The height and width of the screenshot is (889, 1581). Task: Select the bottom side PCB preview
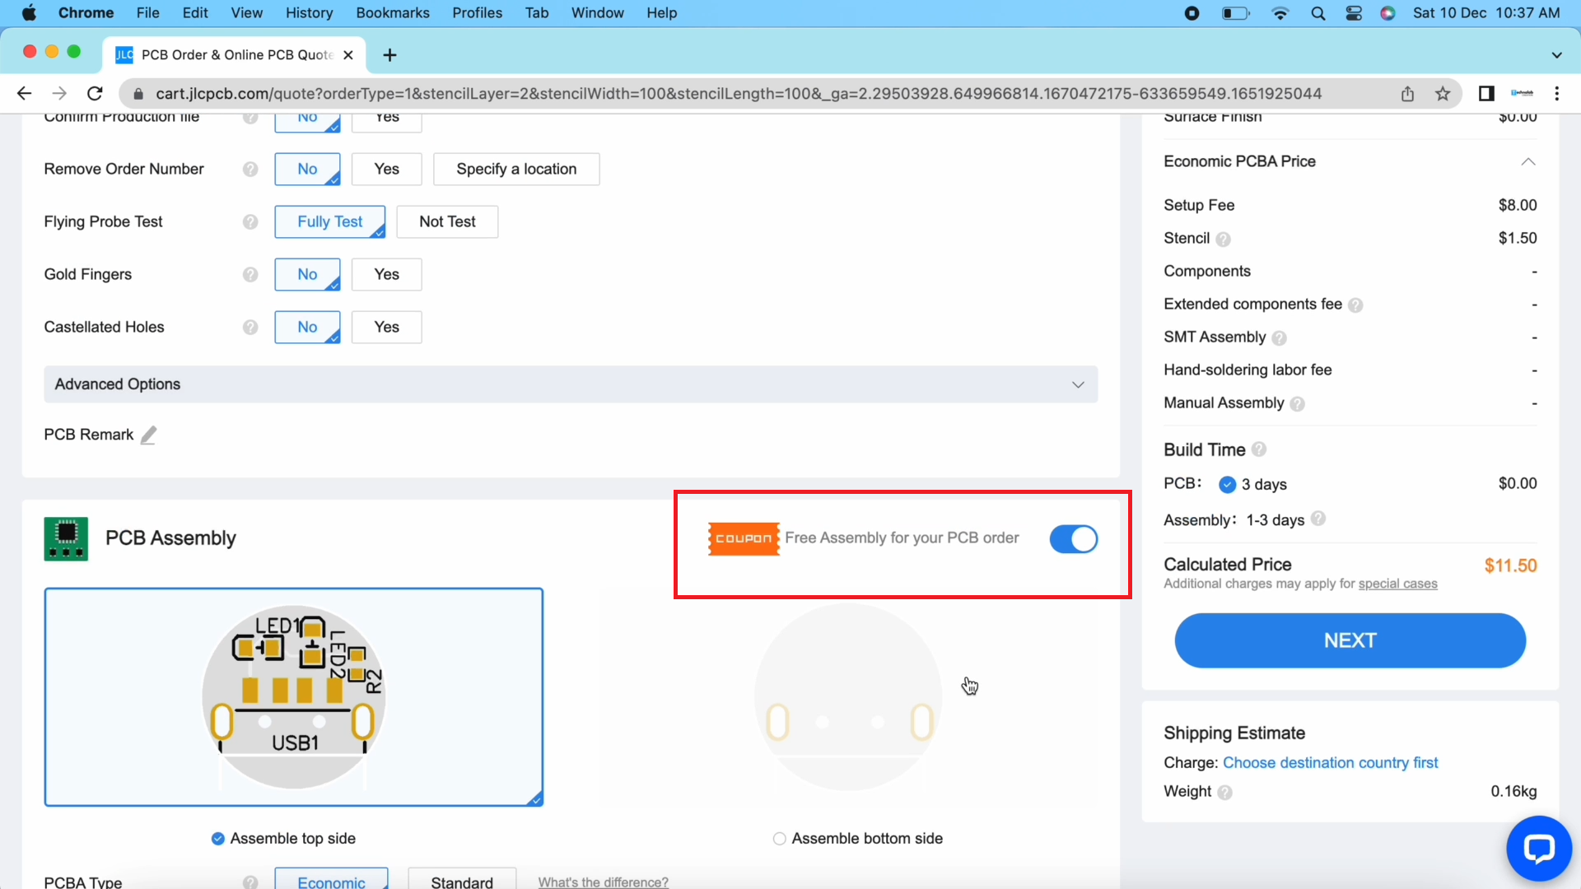point(848,697)
